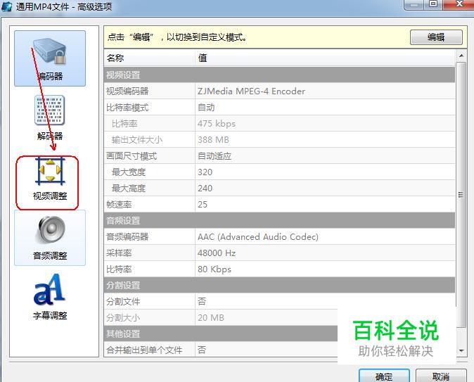Select the 最大高度 row label
This screenshot has height=382, width=474.
coord(129,188)
